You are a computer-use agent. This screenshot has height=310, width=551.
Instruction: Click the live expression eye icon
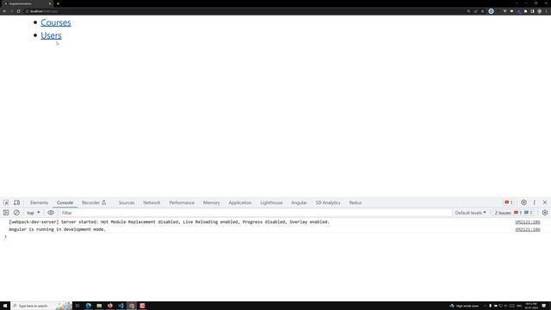click(51, 213)
